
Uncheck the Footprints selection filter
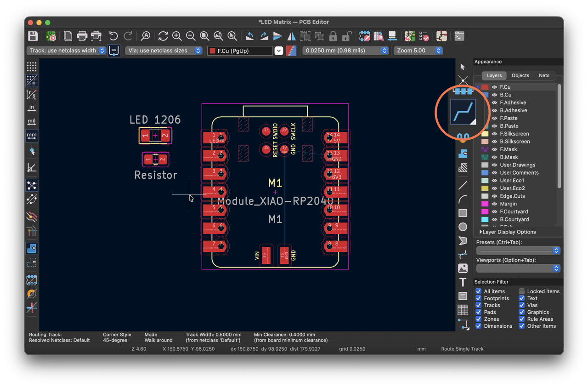tap(478, 298)
